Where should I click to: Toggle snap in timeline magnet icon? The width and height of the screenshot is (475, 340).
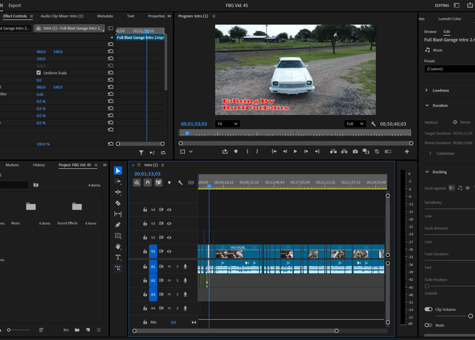click(x=147, y=182)
